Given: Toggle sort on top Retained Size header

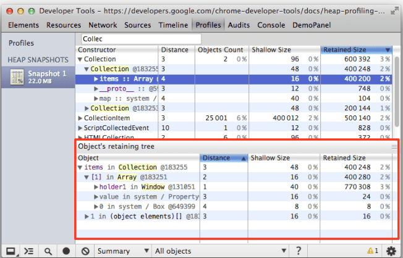Looking at the screenshot, I should (357, 50).
